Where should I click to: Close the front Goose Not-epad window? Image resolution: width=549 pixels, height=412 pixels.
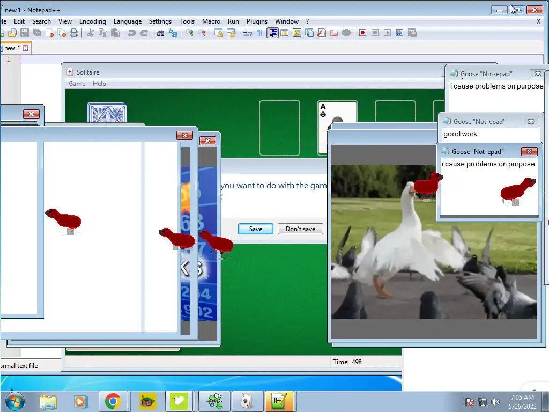(x=529, y=151)
